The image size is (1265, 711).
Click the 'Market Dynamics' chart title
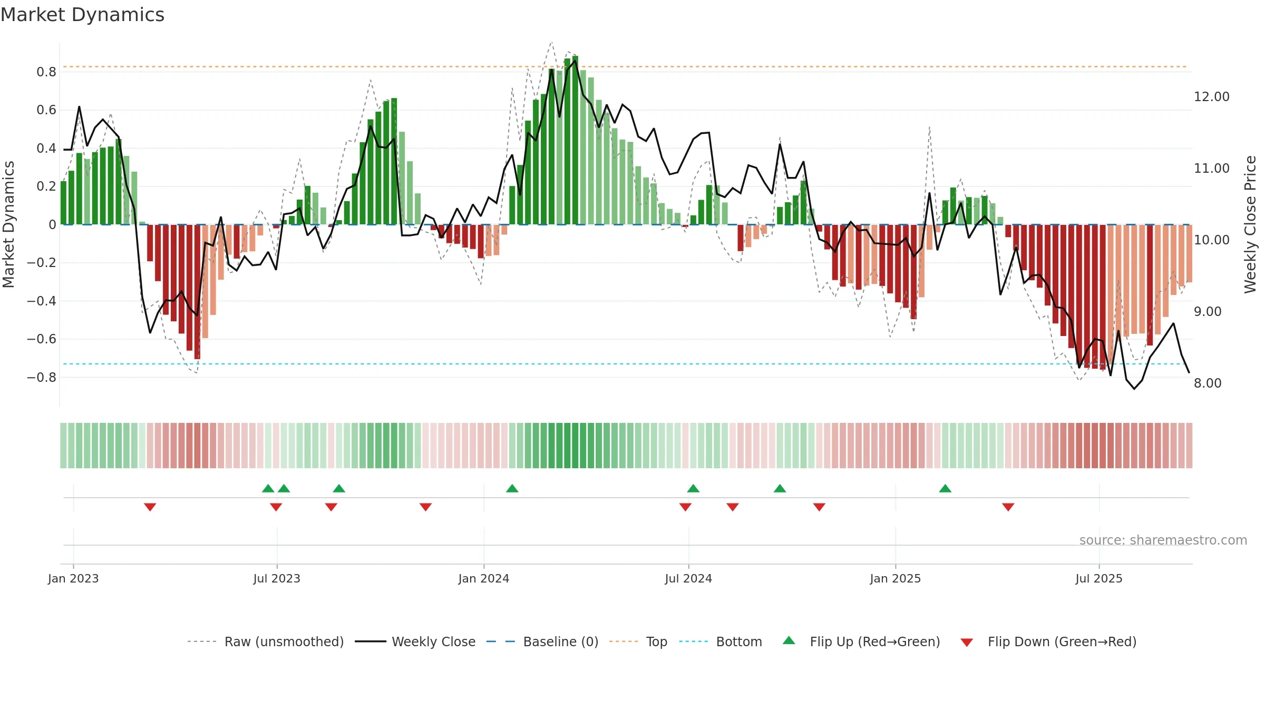pos(83,15)
